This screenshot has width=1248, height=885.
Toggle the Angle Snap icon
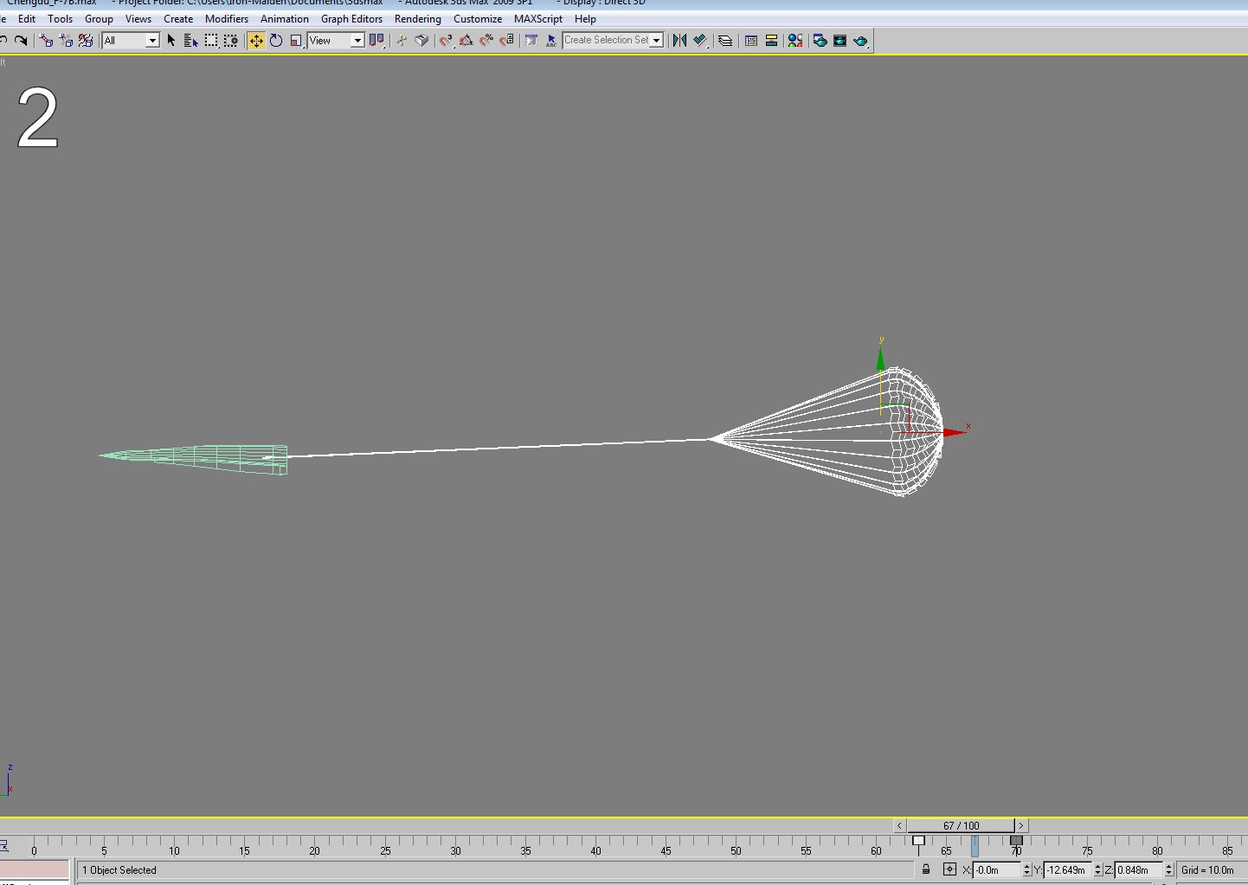click(466, 41)
